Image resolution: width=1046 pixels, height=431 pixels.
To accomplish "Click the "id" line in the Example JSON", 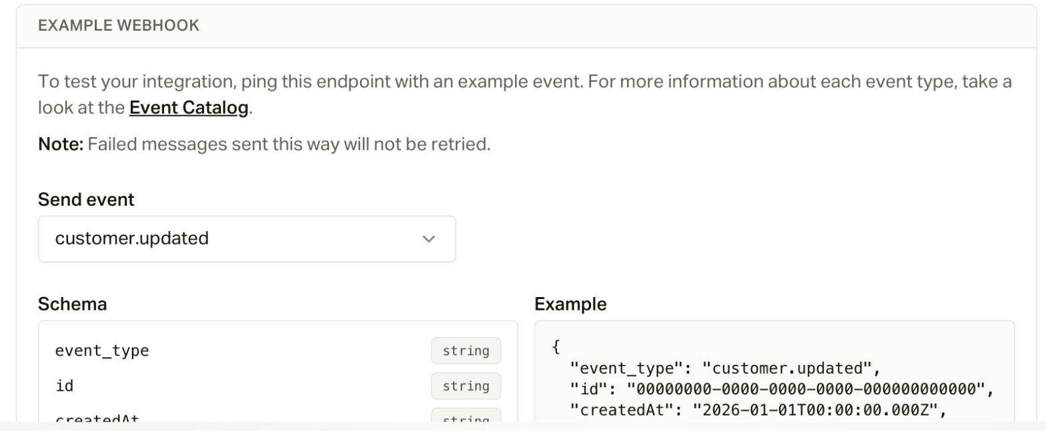I will [782, 389].
